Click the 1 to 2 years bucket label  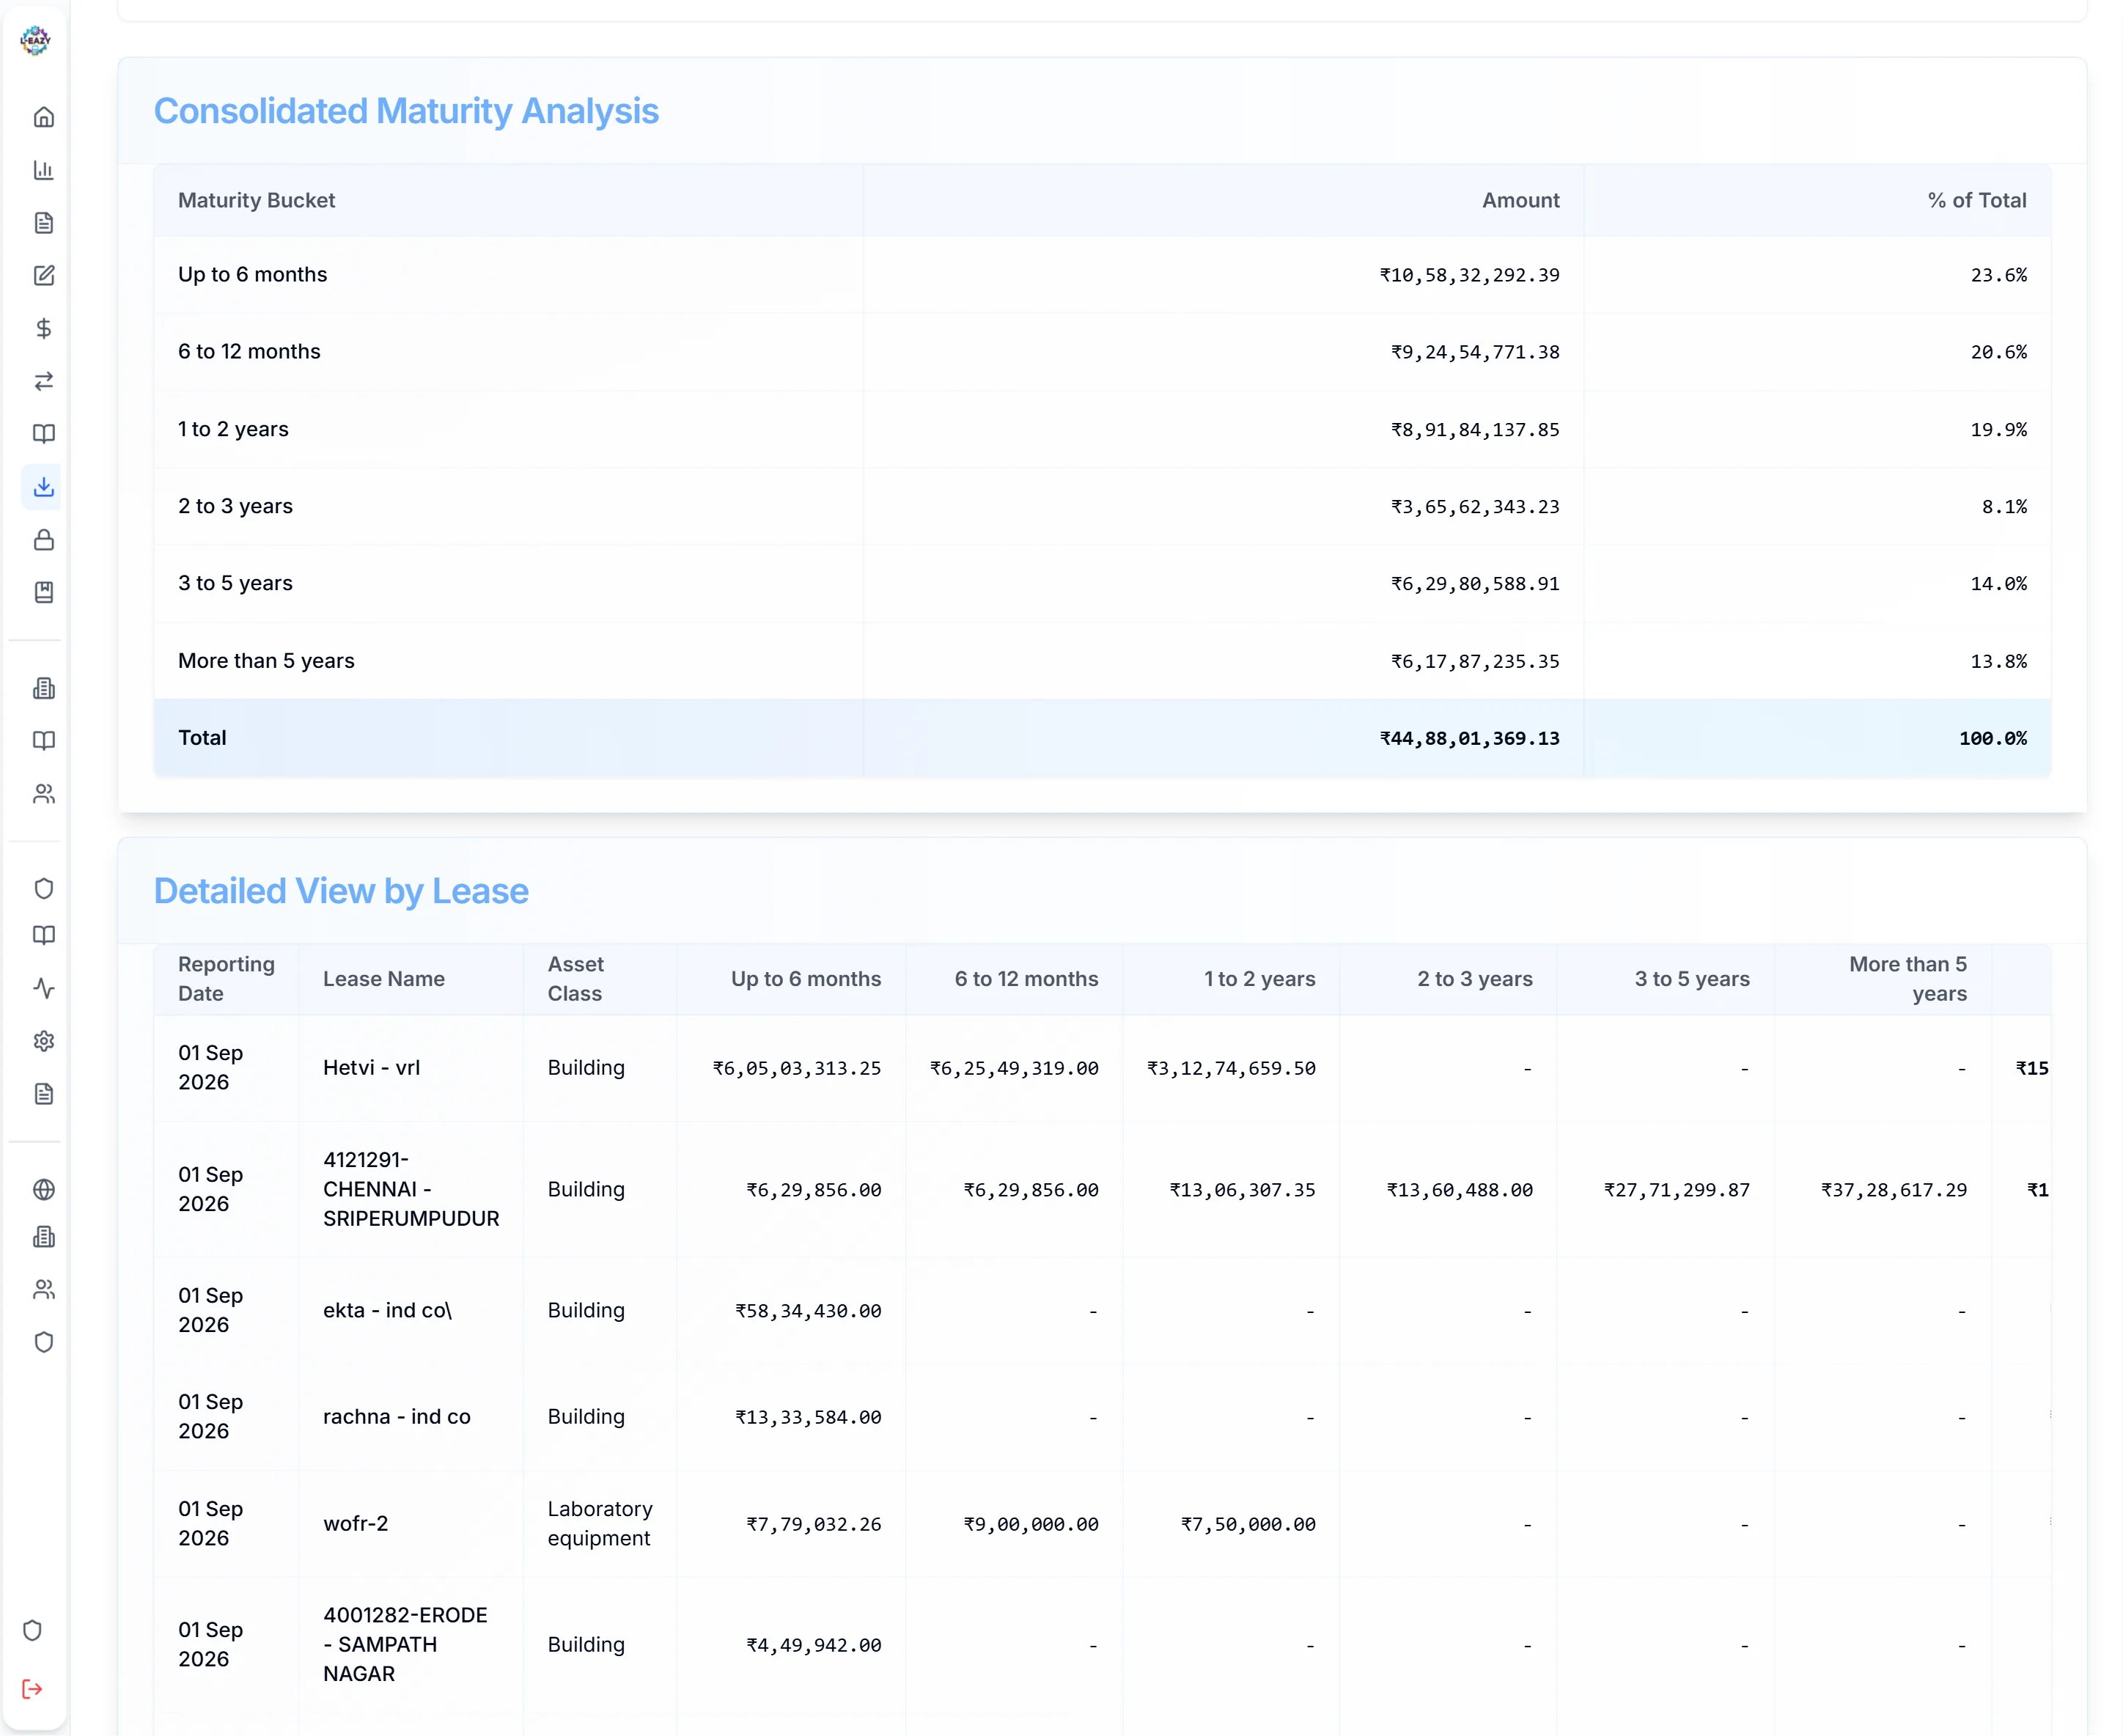(233, 429)
